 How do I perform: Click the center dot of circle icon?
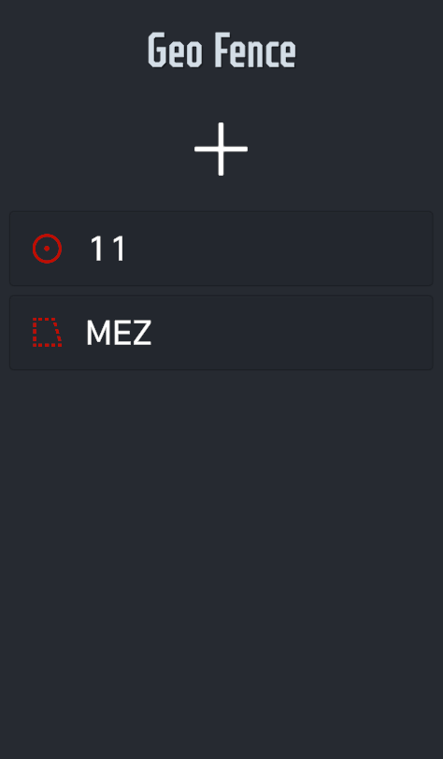(x=47, y=249)
